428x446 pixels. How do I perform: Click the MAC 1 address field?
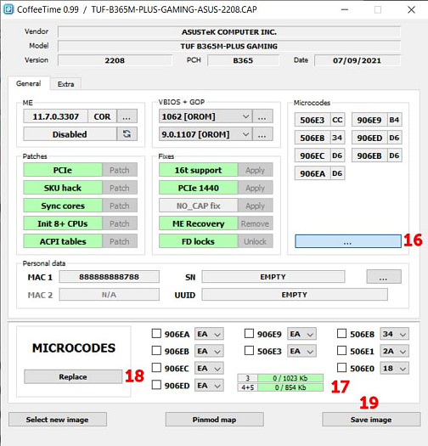110,277
